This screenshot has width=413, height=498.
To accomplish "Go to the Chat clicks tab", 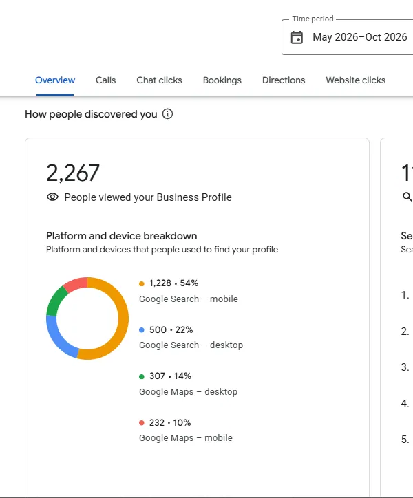I will coord(159,80).
